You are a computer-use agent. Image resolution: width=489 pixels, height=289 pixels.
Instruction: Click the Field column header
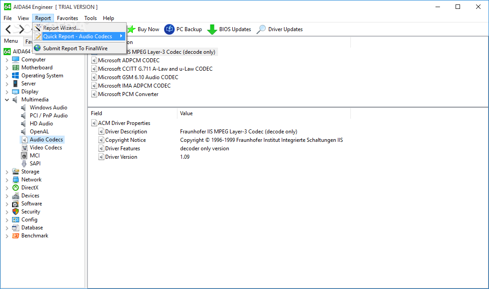(132, 113)
